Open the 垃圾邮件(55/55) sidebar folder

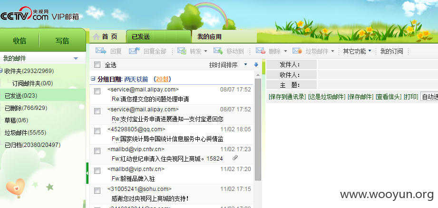coord(25,133)
